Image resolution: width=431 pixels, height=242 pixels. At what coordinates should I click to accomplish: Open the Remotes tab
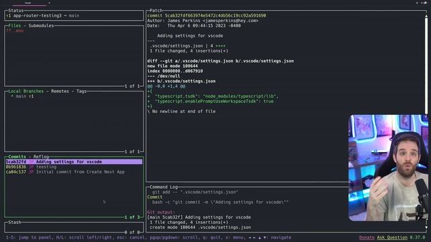pos(60,91)
